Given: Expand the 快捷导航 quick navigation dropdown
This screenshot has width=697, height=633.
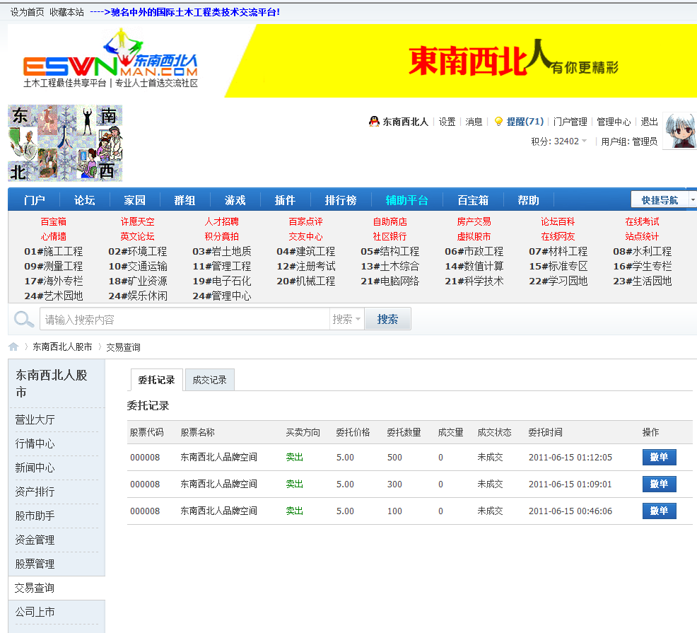Looking at the screenshot, I should coord(692,200).
